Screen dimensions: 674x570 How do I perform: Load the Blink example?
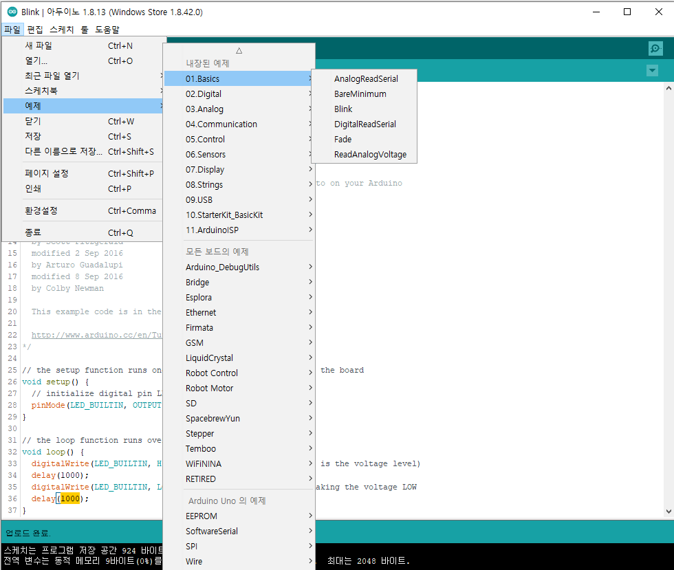(364, 109)
